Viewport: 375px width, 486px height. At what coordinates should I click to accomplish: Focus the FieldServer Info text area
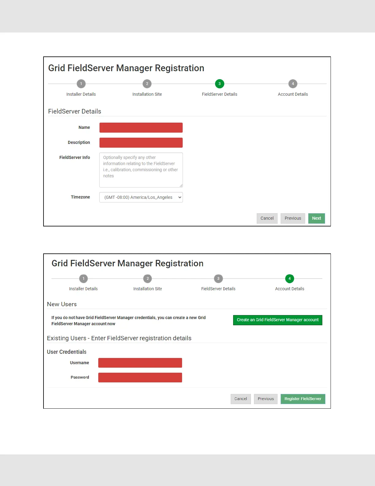[x=141, y=170]
